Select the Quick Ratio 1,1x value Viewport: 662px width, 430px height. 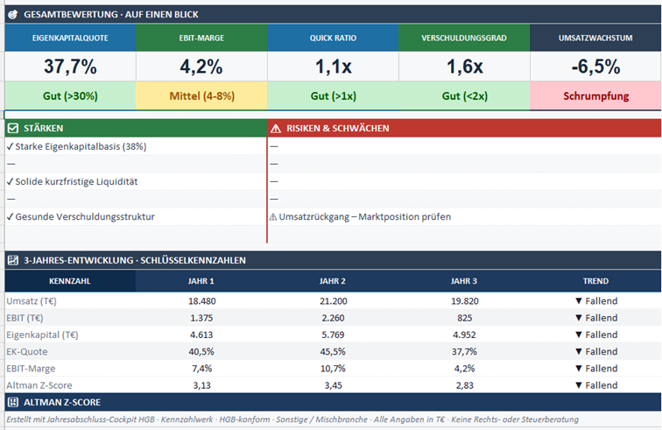333,67
